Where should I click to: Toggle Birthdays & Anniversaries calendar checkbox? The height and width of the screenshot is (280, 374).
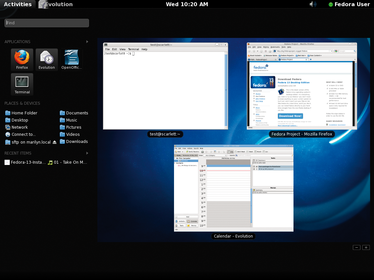pyautogui.click(x=181, y=166)
